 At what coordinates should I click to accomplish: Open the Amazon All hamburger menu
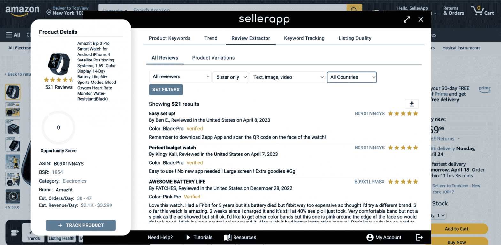click(x=13, y=35)
